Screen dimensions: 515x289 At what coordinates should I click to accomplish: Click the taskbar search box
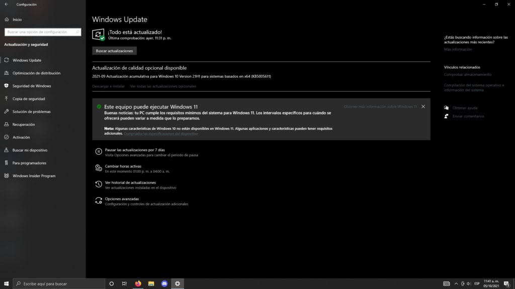pyautogui.click(x=59, y=284)
